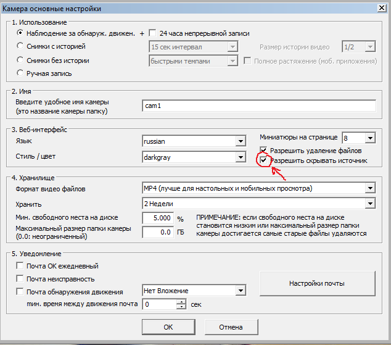Open Настройки почты mail settings
Image resolution: width=391 pixels, height=345 pixels.
coord(317,283)
